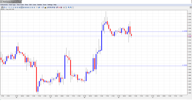Click the zoom in magnifier icon
Image resolution: width=192 pixels, height=107 pixels.
69,7
